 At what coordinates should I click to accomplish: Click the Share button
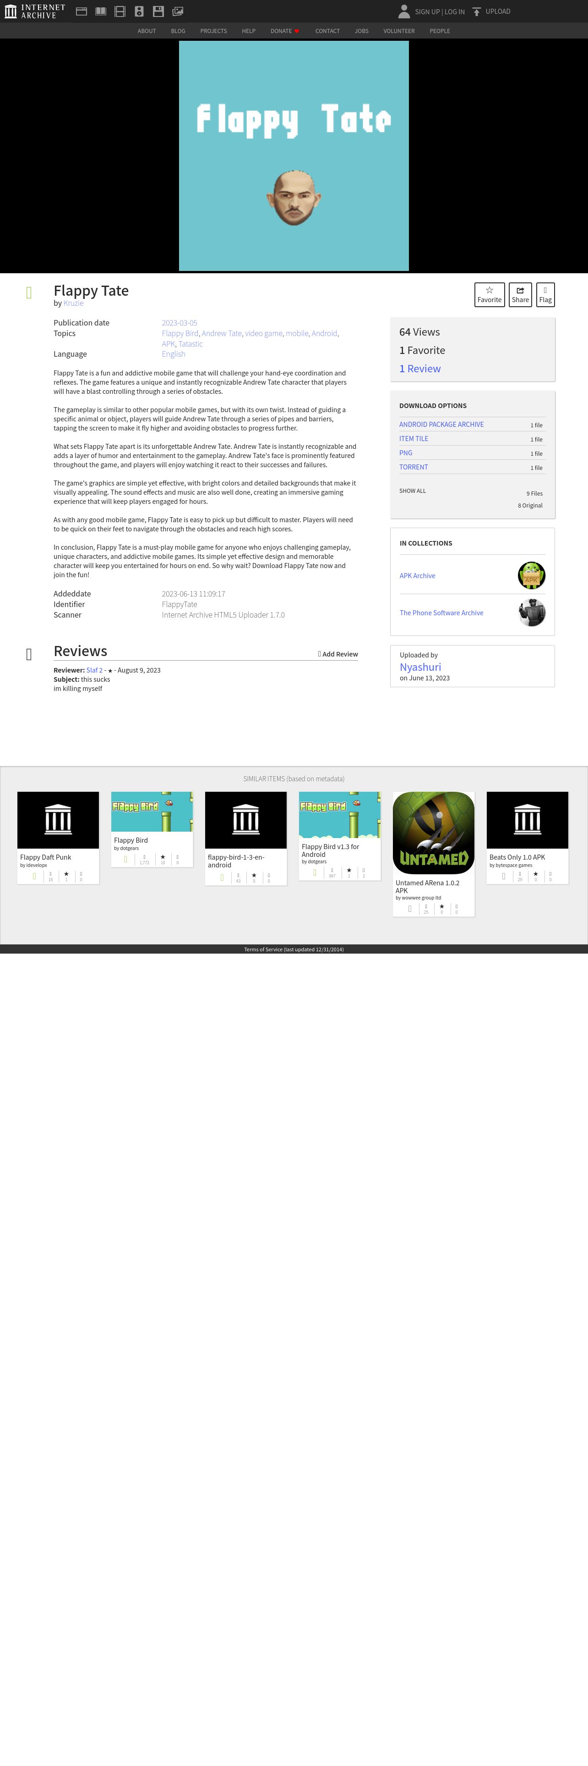520,295
